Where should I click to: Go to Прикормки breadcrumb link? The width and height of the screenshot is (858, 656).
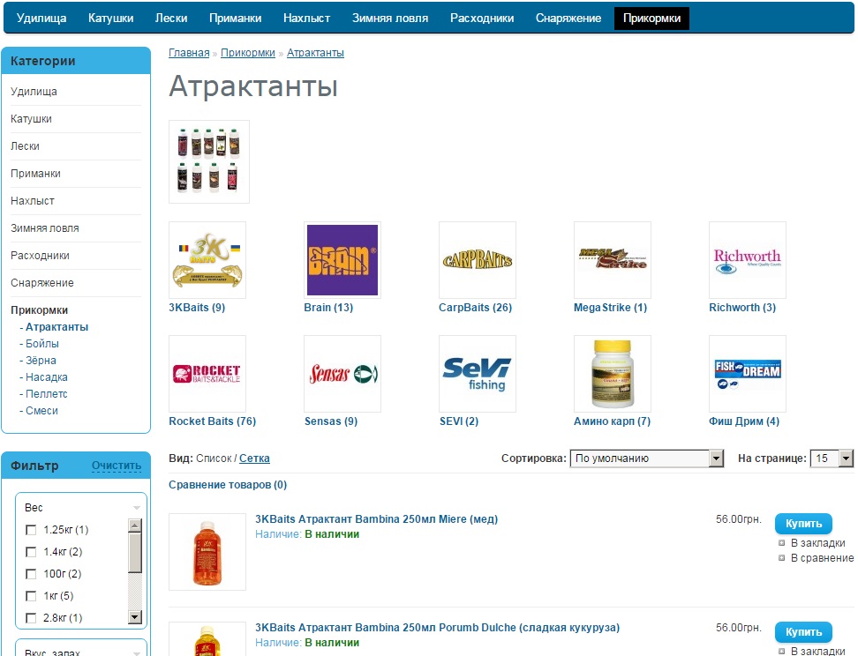click(x=248, y=53)
